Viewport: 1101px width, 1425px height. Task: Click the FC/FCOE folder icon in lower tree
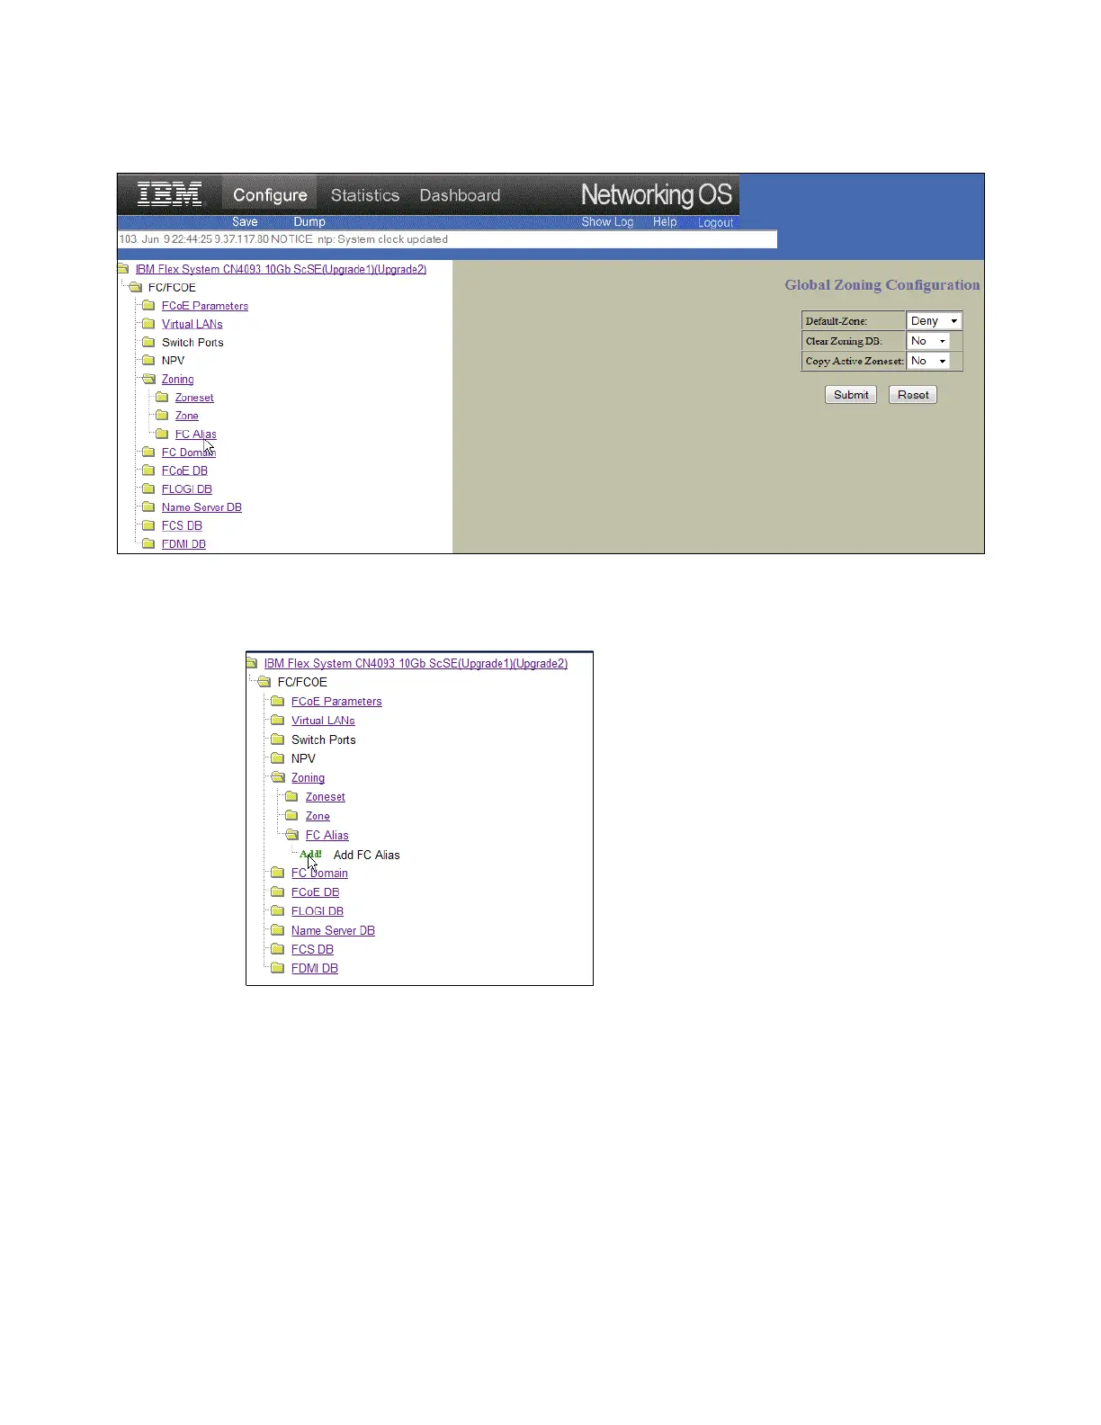click(264, 682)
